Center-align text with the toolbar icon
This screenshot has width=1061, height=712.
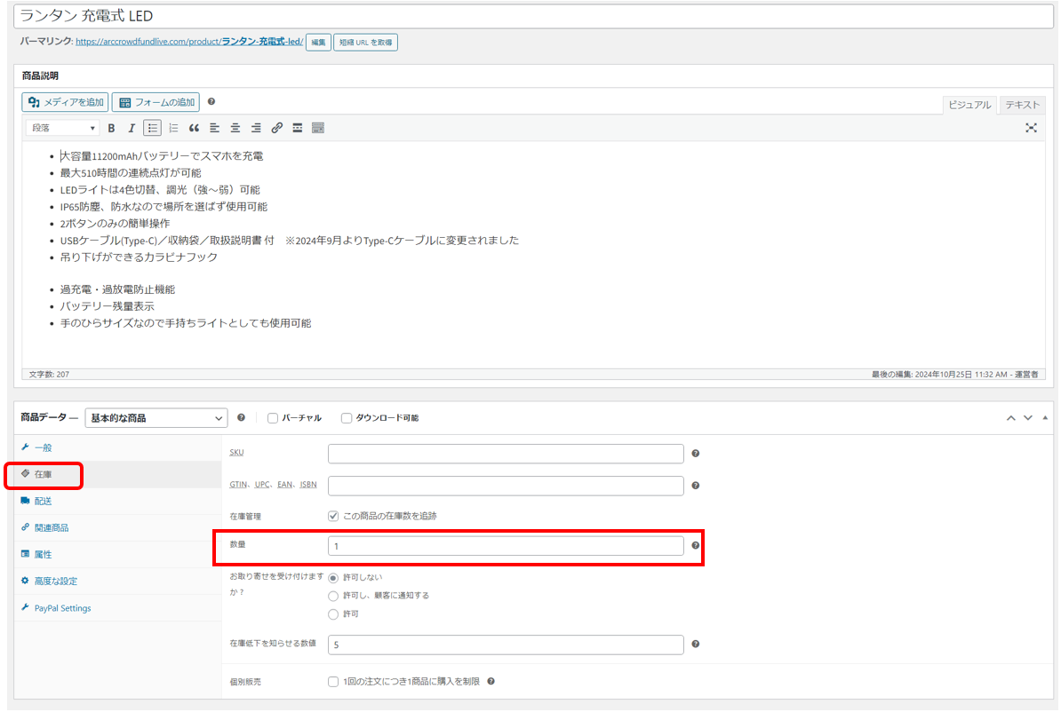click(x=235, y=128)
